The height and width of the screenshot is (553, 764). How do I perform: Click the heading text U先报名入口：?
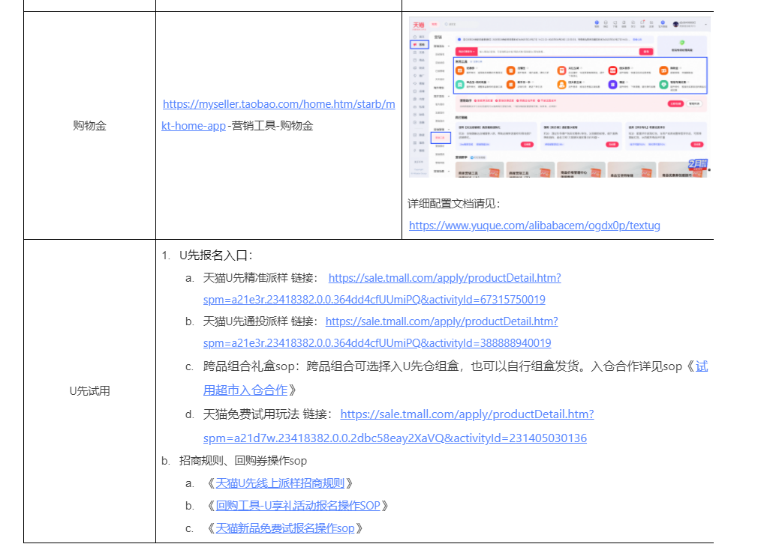[216, 256]
